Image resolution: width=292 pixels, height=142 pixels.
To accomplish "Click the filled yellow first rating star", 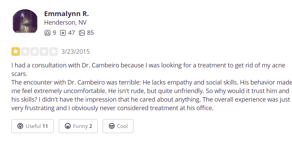I will (x=15, y=52).
